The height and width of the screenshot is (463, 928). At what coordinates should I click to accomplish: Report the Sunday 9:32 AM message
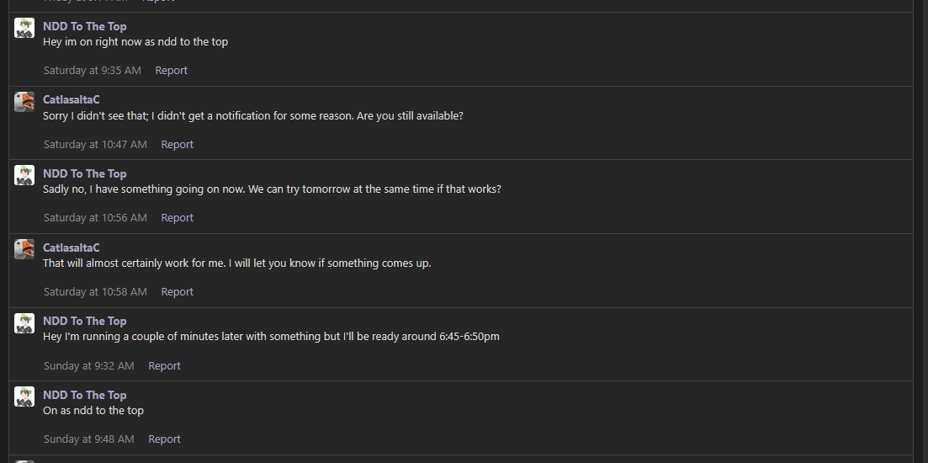(x=164, y=366)
